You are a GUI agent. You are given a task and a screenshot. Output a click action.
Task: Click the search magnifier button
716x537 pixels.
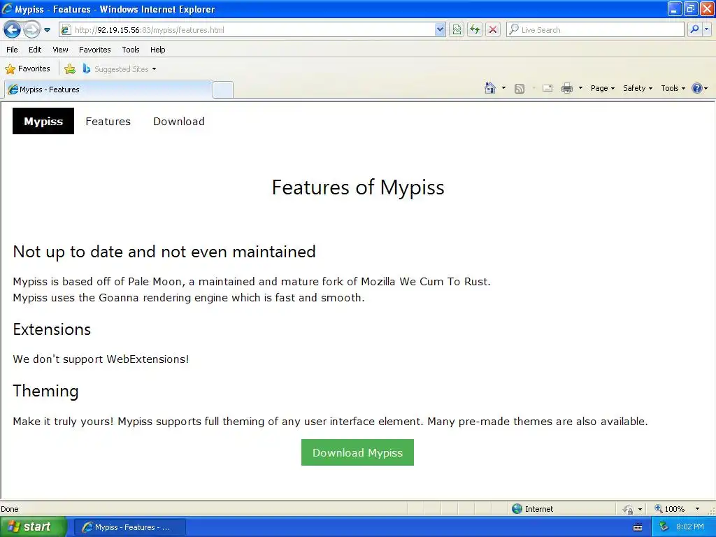coord(694,29)
